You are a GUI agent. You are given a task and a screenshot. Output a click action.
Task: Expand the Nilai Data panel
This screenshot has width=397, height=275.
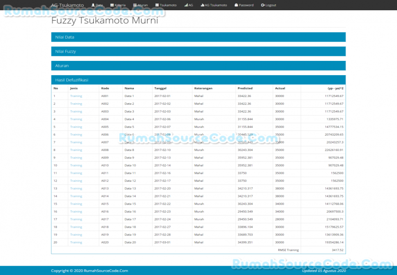tap(198, 37)
